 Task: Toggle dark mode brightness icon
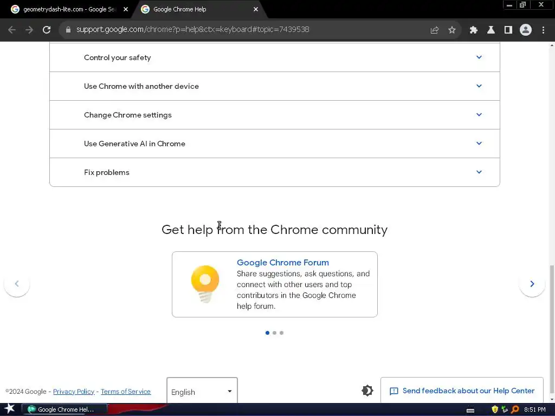[367, 391]
